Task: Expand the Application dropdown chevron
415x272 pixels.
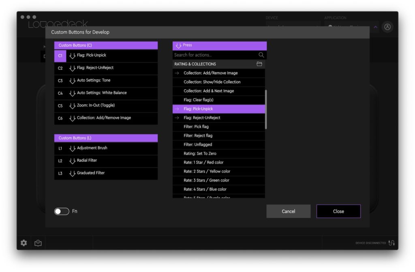Action: point(376,27)
